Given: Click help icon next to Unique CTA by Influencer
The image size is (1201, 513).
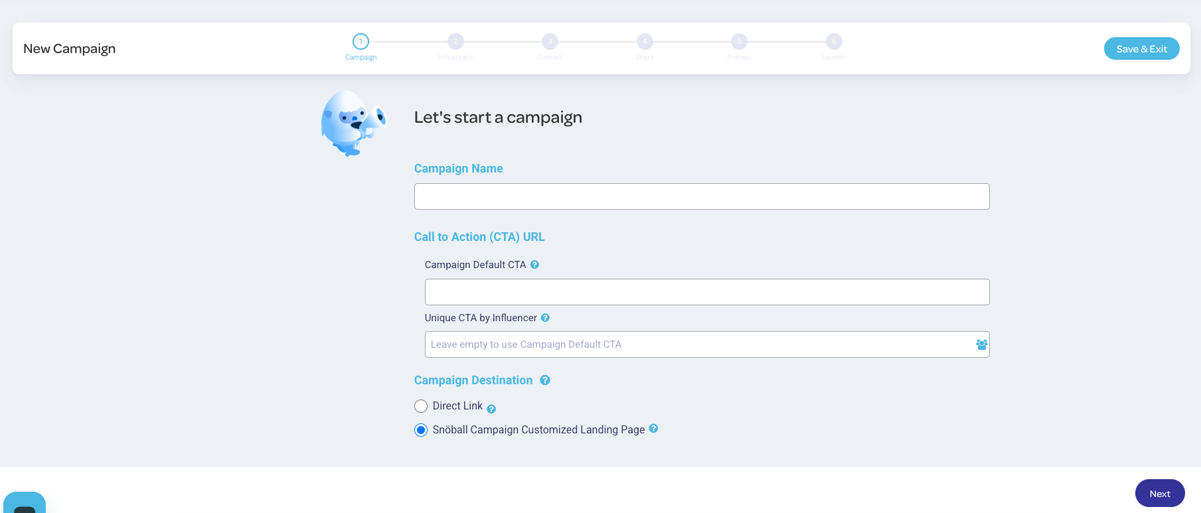Looking at the screenshot, I should (545, 318).
